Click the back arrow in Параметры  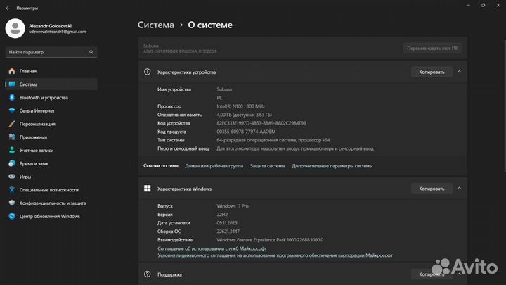point(8,8)
